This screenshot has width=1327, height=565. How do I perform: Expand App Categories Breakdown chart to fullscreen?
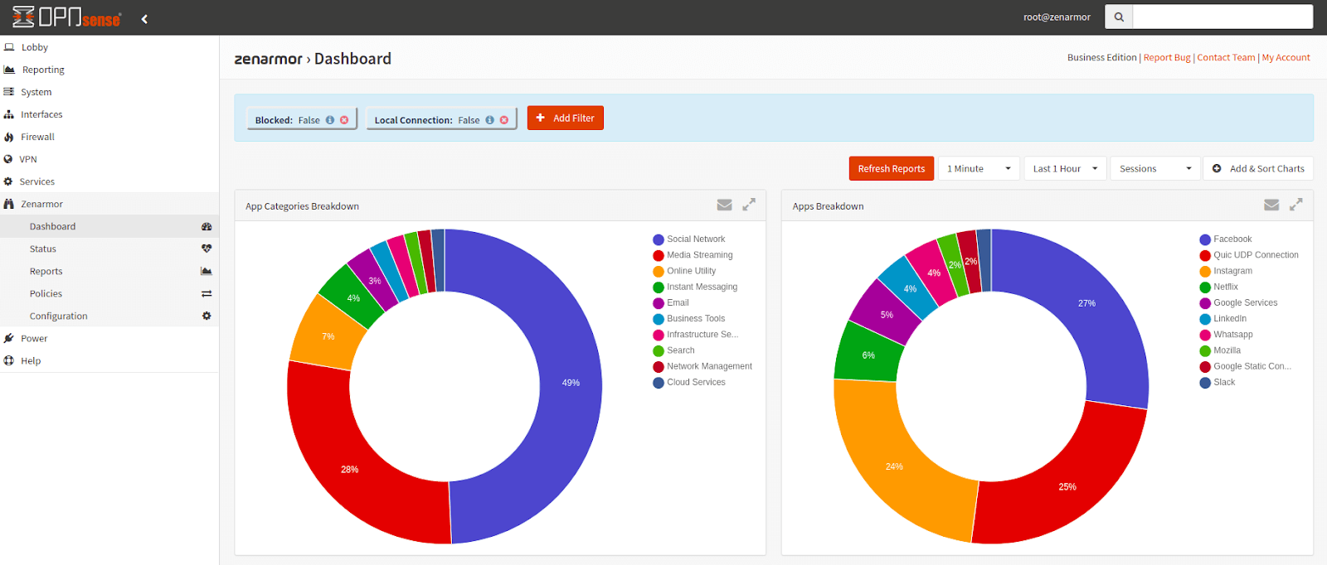[x=749, y=205]
